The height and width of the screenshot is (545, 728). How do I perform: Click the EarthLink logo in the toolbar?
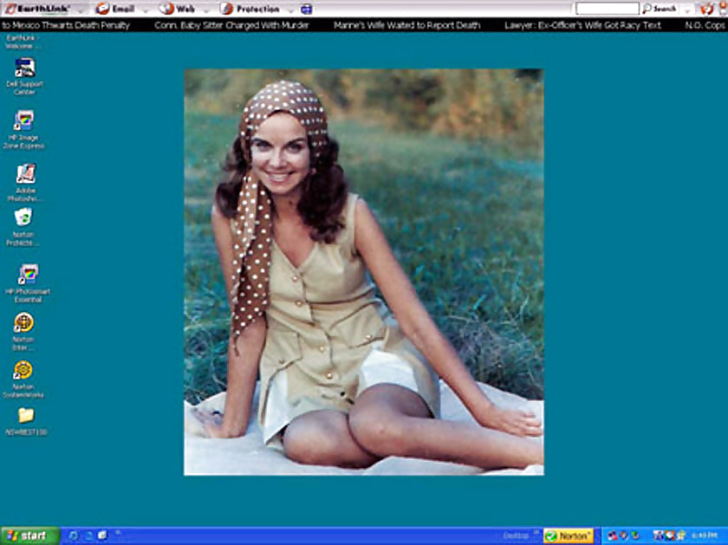pos(38,9)
